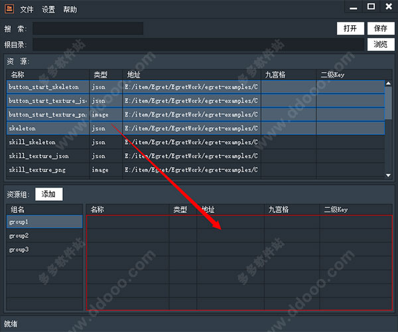Open the 帮助 menu
The width and height of the screenshot is (398, 332).
pos(70,10)
